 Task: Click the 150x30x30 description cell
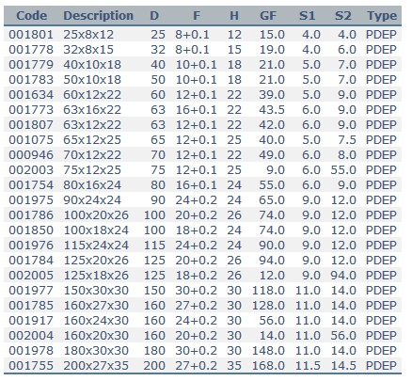(96, 291)
